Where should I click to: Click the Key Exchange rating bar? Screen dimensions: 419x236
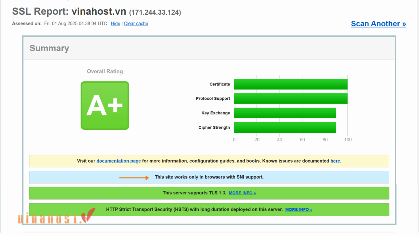click(284, 113)
